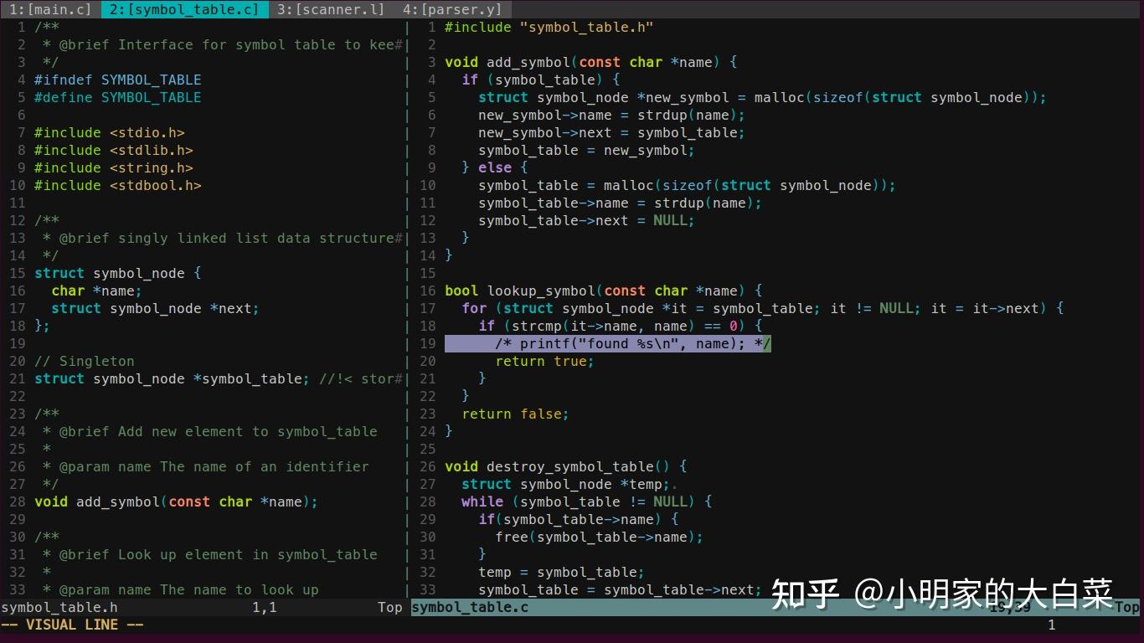The width and height of the screenshot is (1144, 643).
Task: Place cursor on '#include <stdlib.h>'
Action: click(x=114, y=150)
